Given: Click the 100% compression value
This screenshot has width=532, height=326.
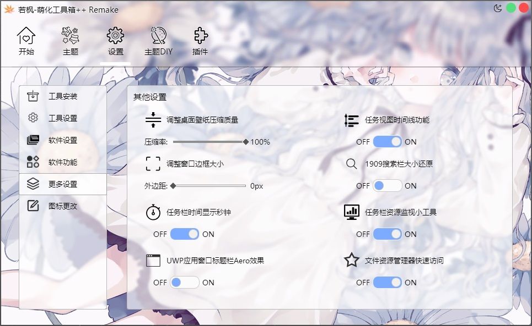Looking at the screenshot, I should [260, 142].
